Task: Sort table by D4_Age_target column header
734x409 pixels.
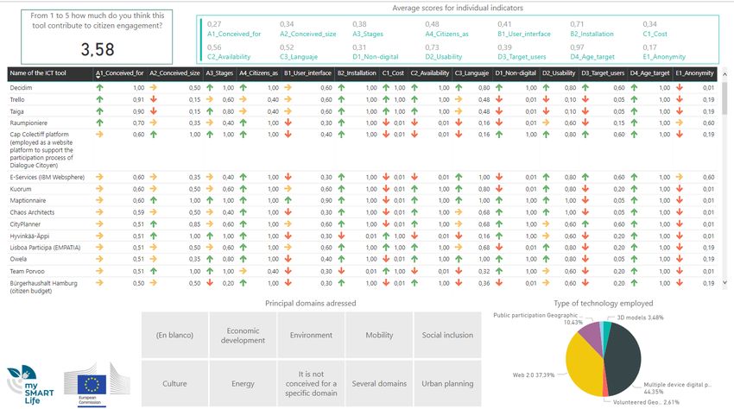Action: pos(649,73)
